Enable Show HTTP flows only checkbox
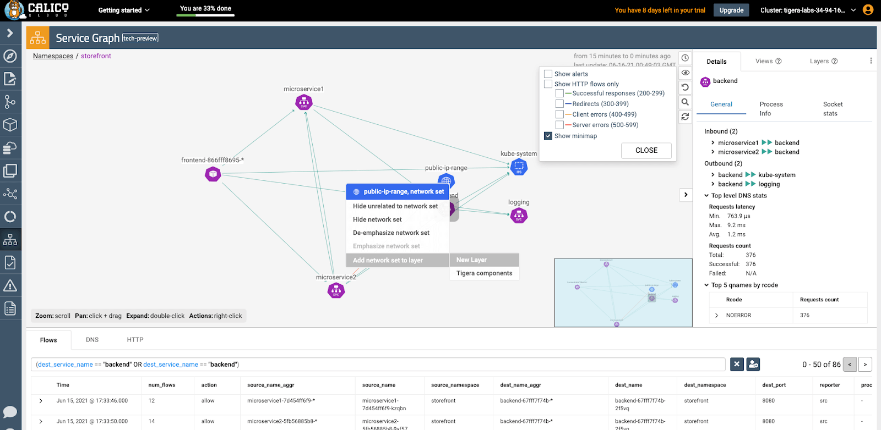 [x=548, y=84]
